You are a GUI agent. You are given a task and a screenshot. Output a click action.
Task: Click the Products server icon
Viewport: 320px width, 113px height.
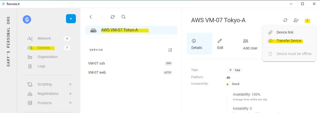tap(30, 103)
